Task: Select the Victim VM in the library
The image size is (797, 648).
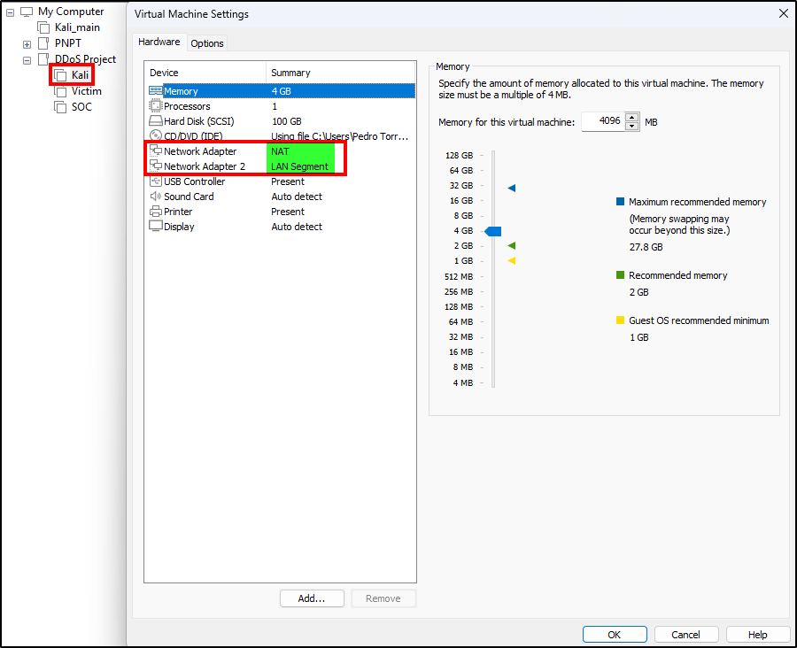Action: click(86, 91)
